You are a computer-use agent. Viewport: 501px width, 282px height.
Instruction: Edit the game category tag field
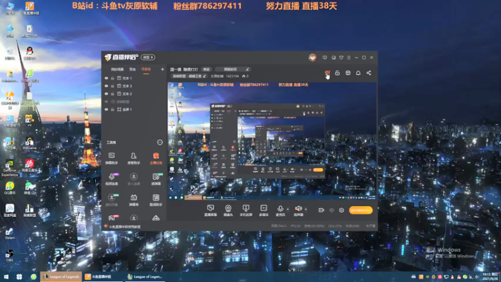coord(189,76)
